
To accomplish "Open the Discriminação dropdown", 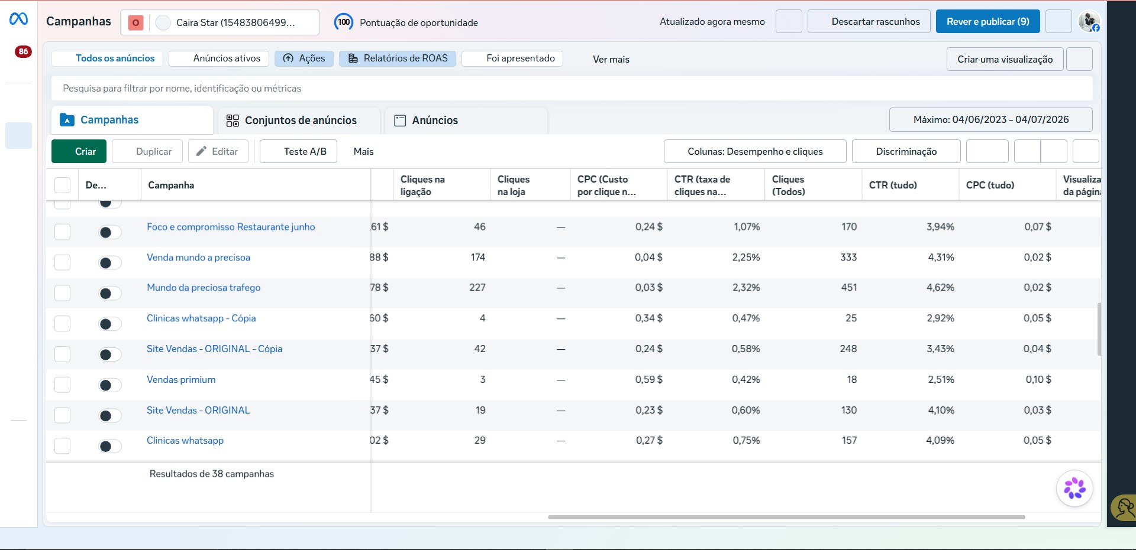I will [906, 151].
